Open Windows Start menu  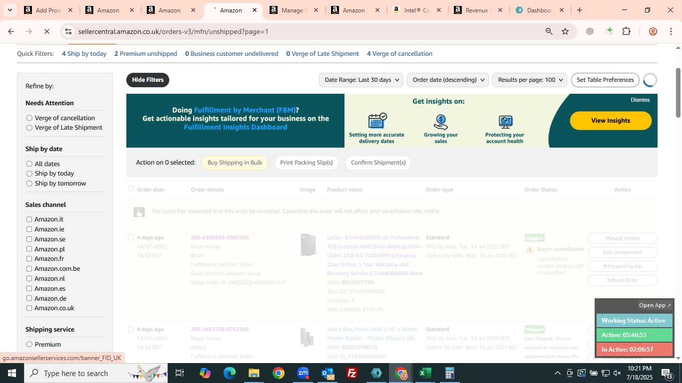pos(11,373)
